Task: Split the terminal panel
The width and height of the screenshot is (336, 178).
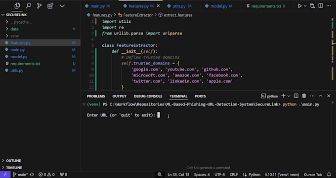Action: pyautogui.click(x=296, y=96)
